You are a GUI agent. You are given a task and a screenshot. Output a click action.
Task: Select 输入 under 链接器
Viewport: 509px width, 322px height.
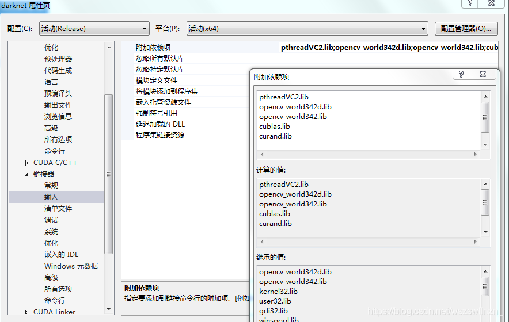(51, 197)
